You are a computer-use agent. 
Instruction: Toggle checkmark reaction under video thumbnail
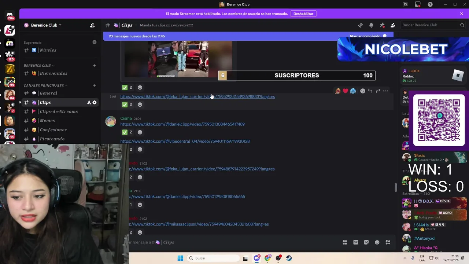tap(128, 87)
